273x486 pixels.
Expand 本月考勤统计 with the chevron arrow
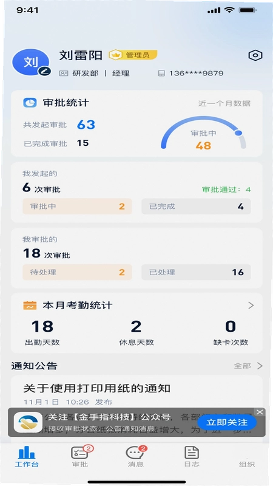(251, 306)
